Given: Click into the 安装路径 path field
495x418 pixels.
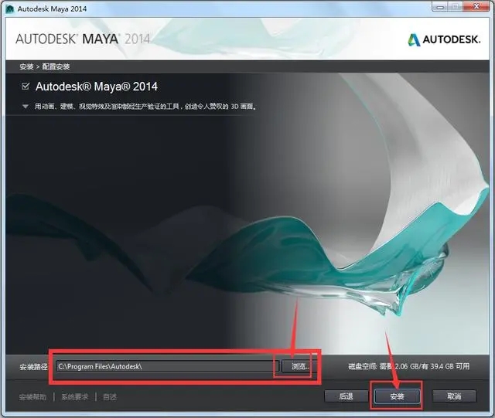Looking at the screenshot, I should tap(168, 366).
